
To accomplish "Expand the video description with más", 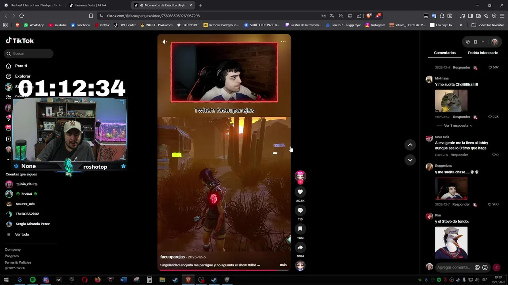I will click(283, 265).
